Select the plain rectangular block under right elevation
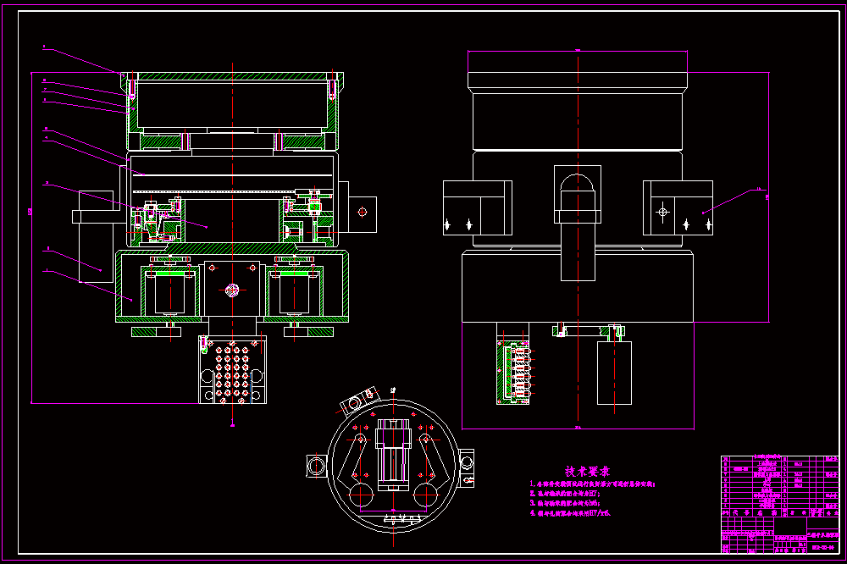Image resolution: width=847 pixels, height=564 pixels. tap(614, 373)
